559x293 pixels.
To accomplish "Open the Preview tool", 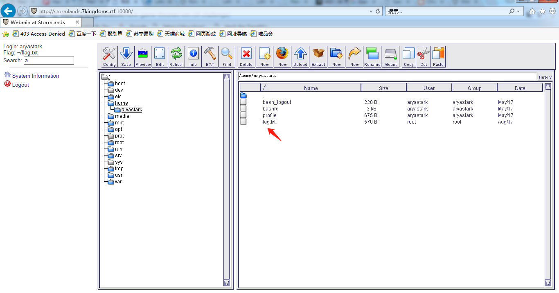I will pos(143,56).
